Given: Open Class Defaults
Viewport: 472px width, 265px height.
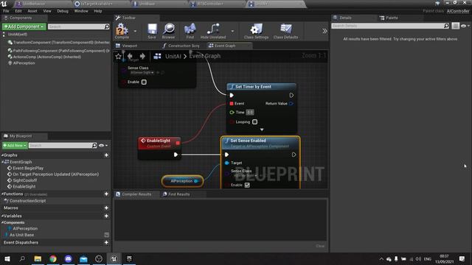Looking at the screenshot, I should click(285, 31).
